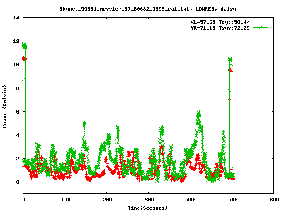Image resolution: width=283 pixels, height=212 pixels.
Task: Click the 300 tick label on x-axis
Action: (x=148, y=200)
